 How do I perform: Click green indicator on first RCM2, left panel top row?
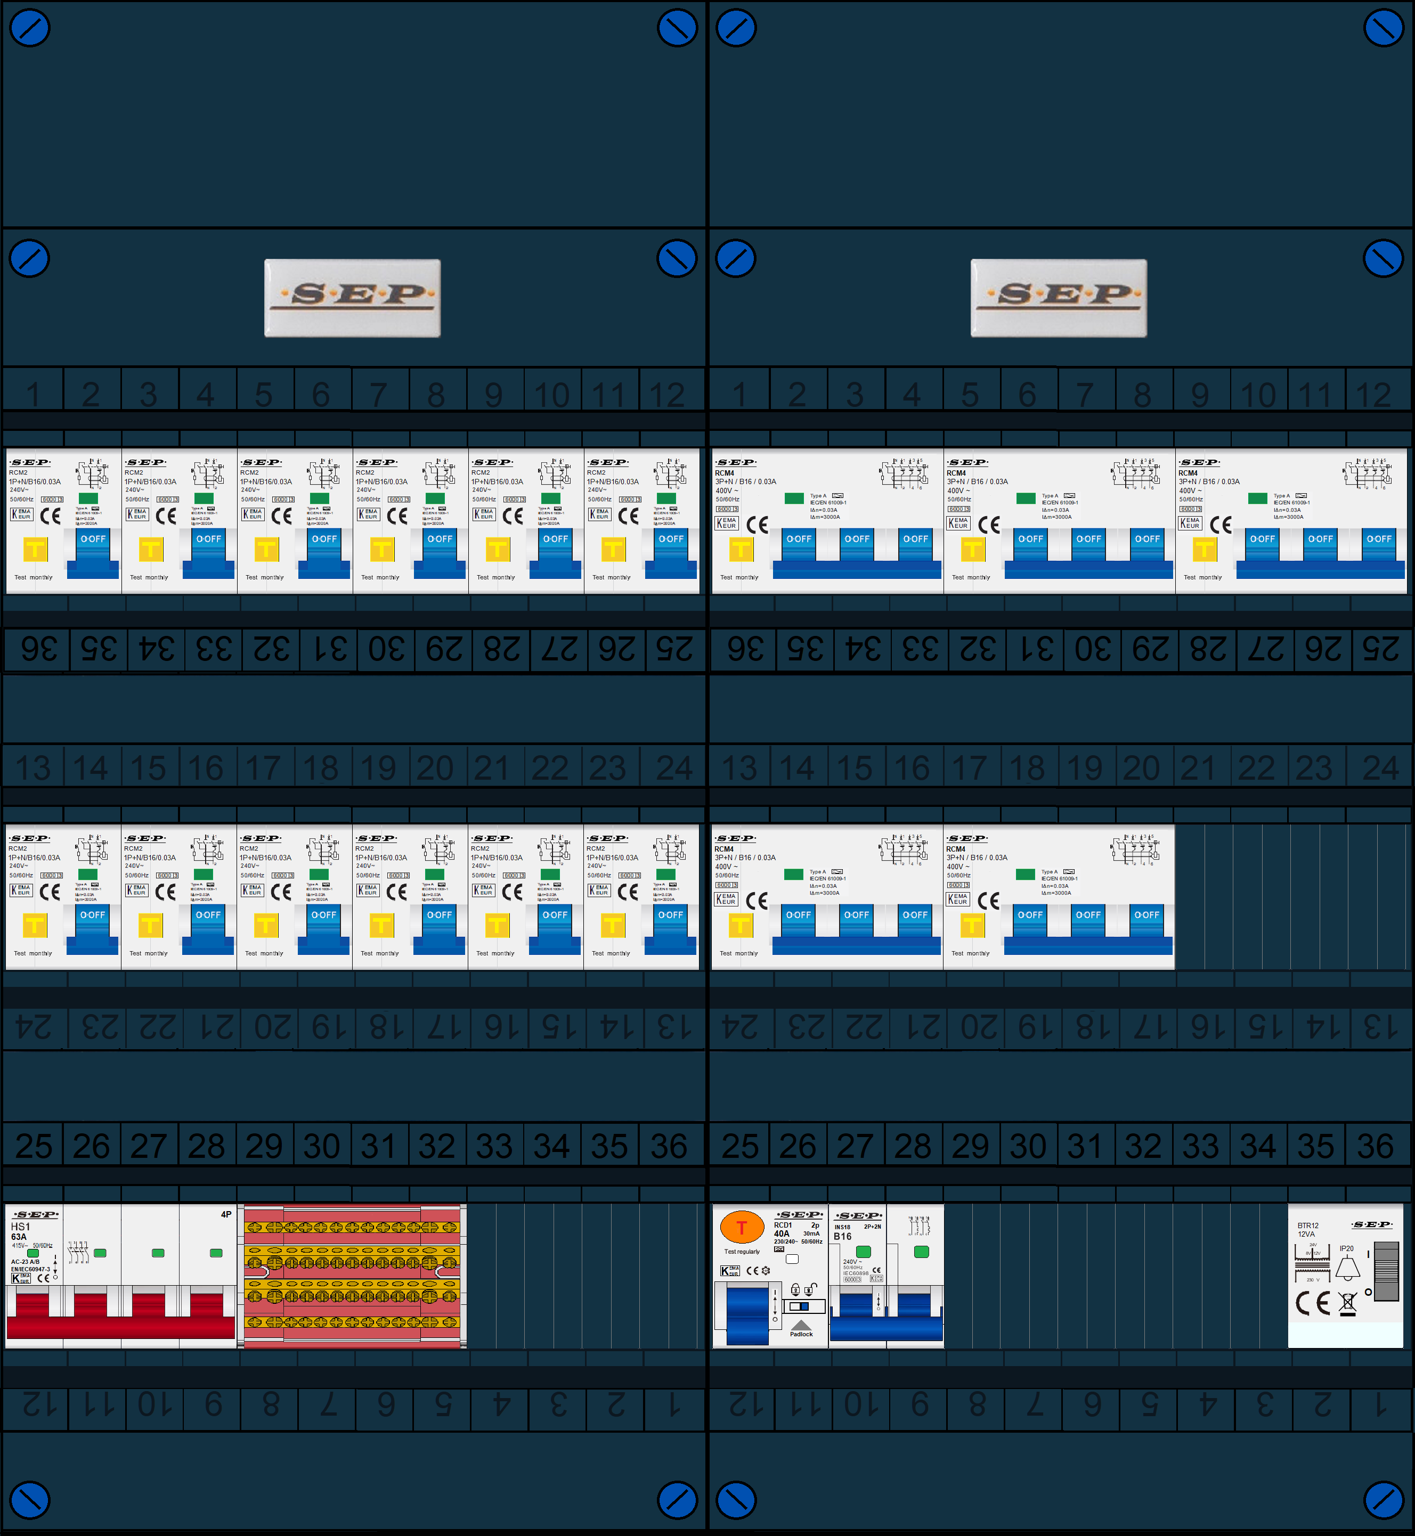(89, 498)
